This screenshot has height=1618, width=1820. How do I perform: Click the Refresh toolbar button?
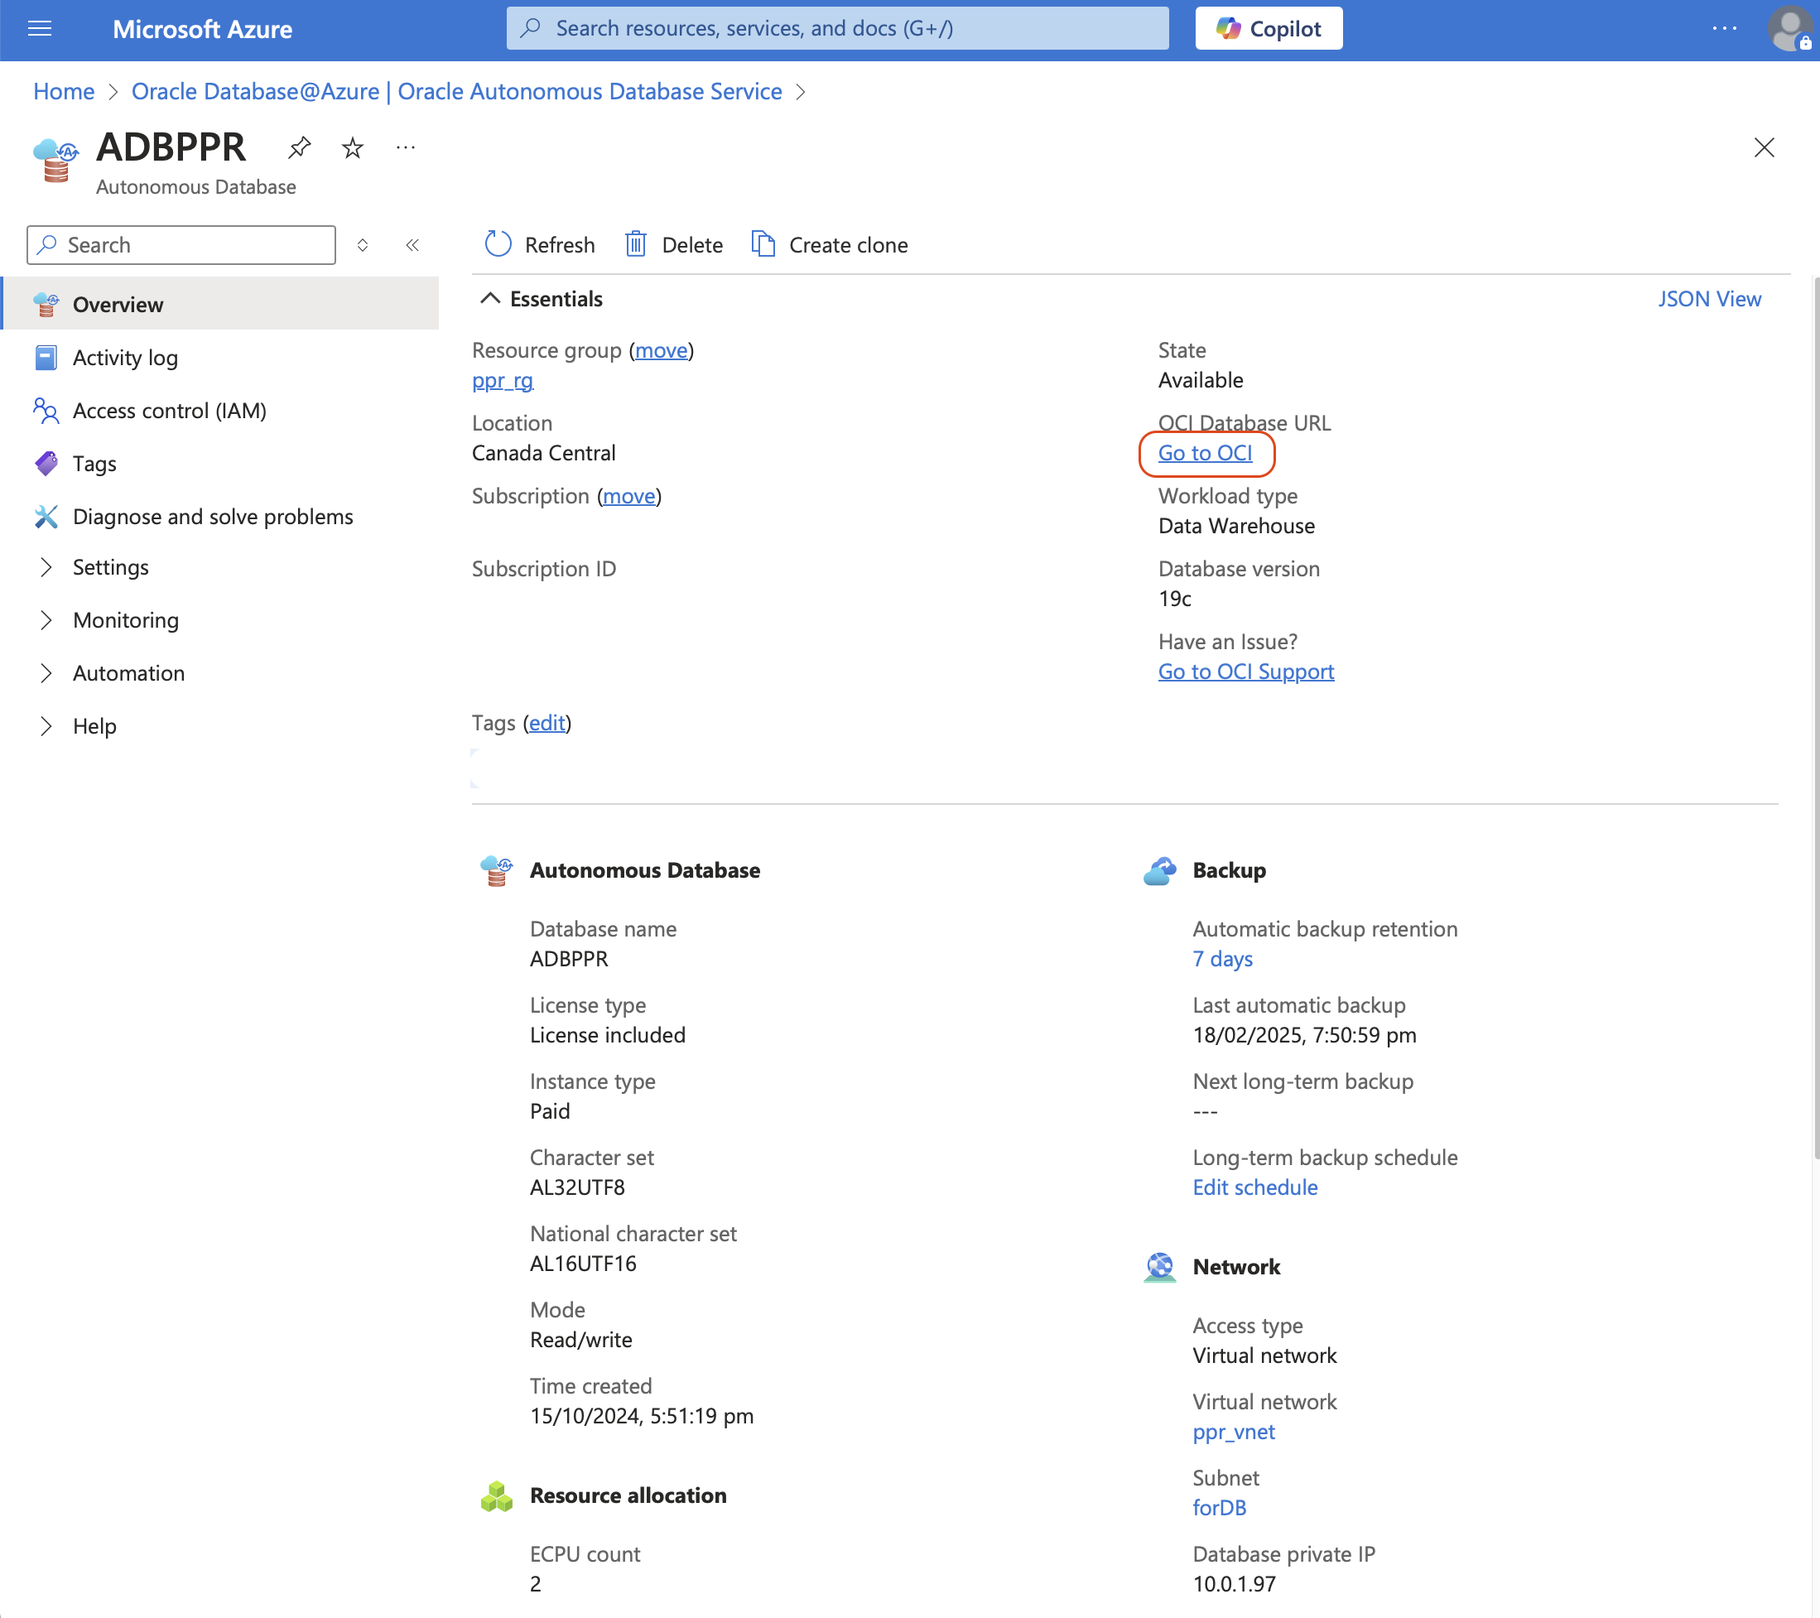point(541,245)
